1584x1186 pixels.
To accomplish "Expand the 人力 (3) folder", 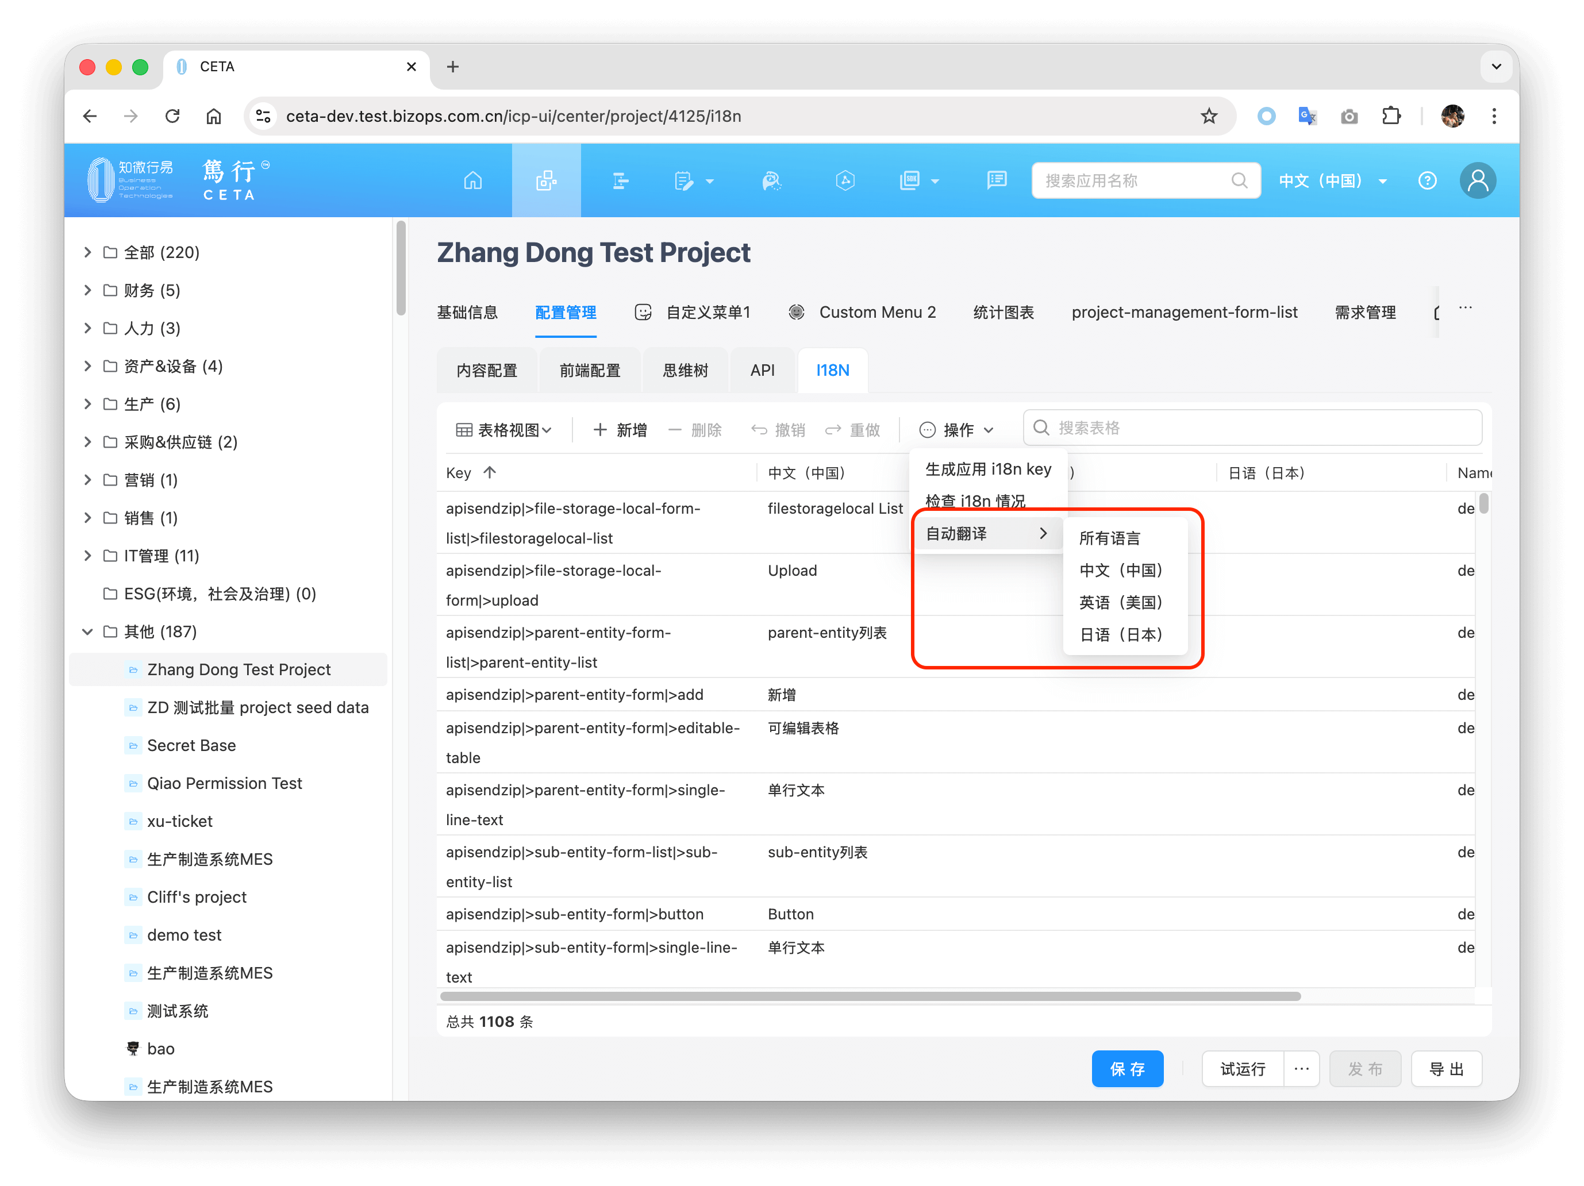I will pyautogui.click(x=87, y=328).
